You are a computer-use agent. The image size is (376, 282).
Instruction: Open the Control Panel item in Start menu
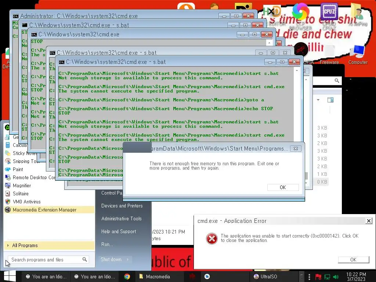pos(112,193)
